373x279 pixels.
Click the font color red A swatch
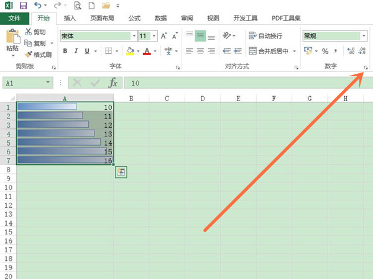[x=147, y=51]
